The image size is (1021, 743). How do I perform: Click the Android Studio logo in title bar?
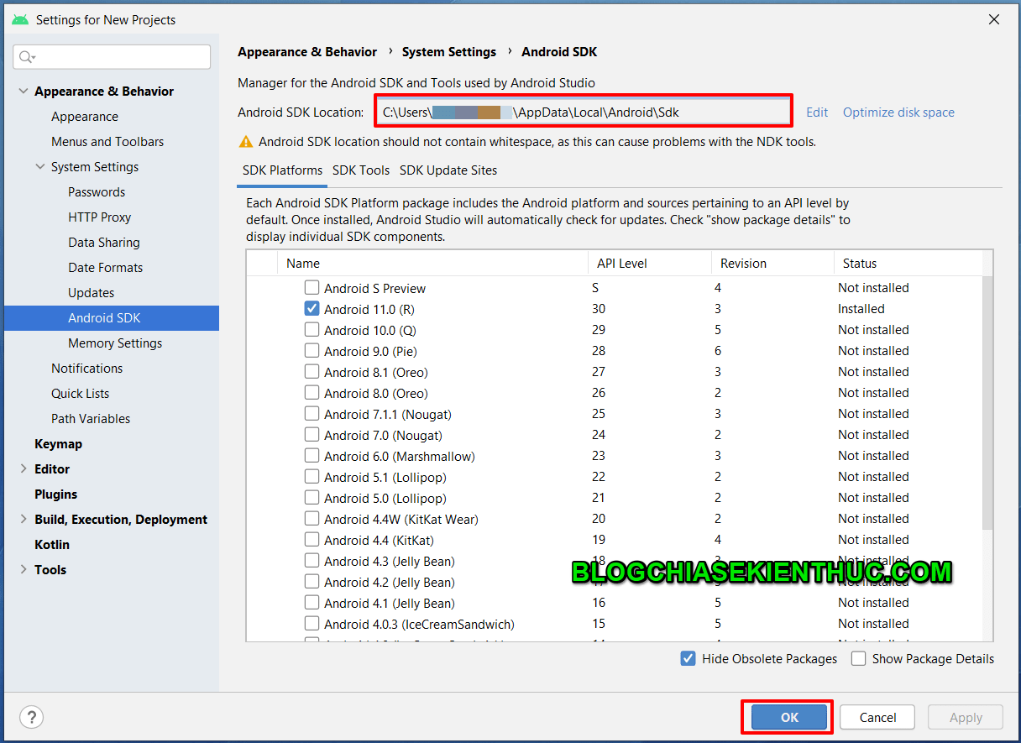click(x=20, y=19)
